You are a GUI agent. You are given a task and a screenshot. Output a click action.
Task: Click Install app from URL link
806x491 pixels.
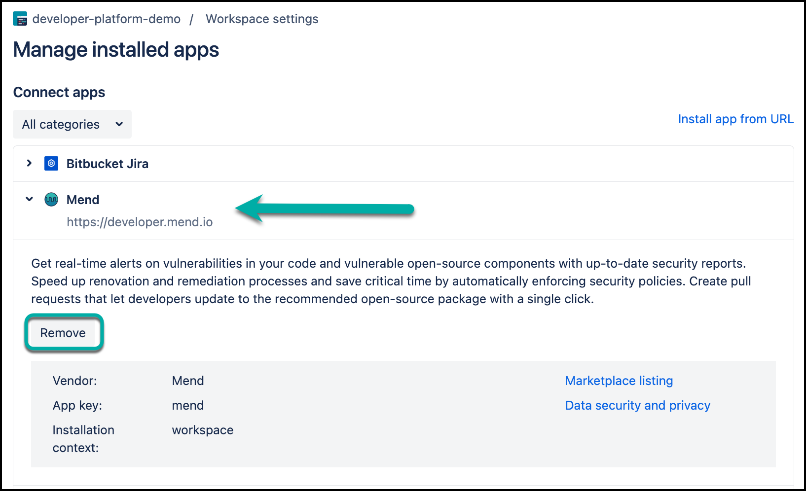(735, 119)
